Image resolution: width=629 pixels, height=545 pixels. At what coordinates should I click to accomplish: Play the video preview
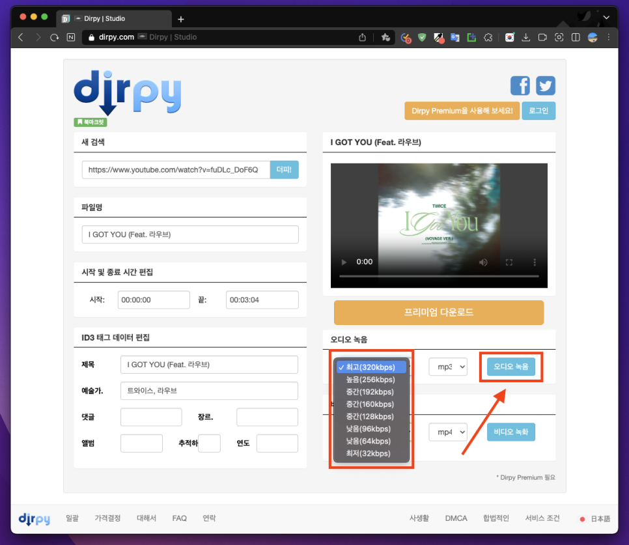tap(344, 262)
